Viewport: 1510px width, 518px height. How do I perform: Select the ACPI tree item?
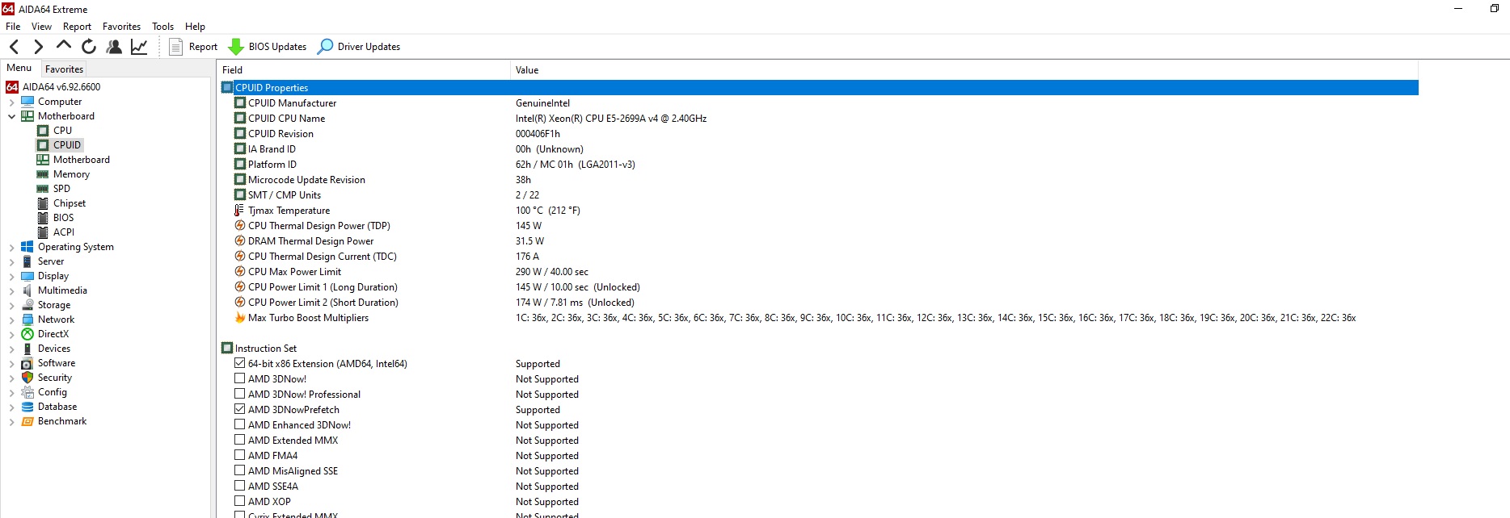click(x=64, y=232)
